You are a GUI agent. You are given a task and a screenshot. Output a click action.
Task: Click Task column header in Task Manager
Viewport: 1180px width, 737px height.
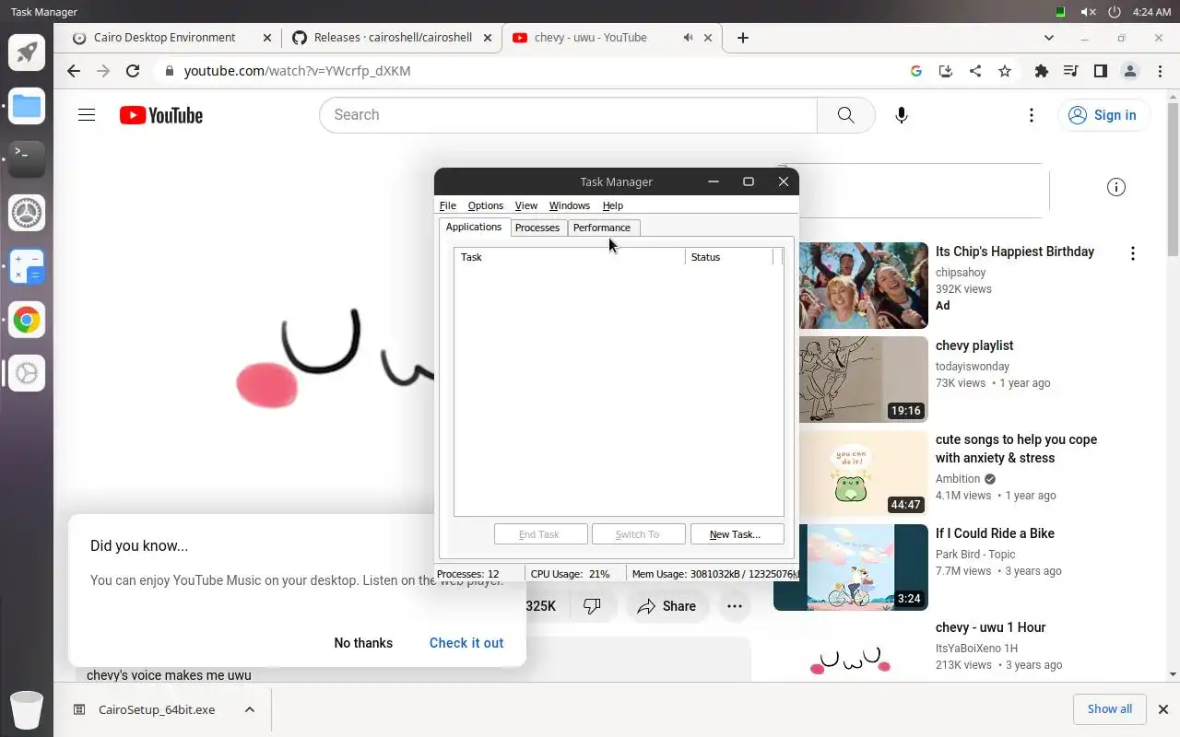tap(570, 257)
